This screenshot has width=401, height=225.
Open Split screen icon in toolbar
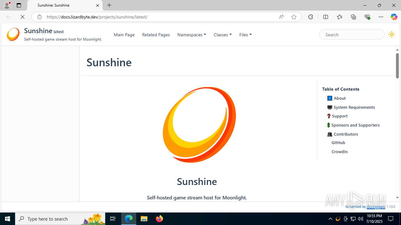325,17
